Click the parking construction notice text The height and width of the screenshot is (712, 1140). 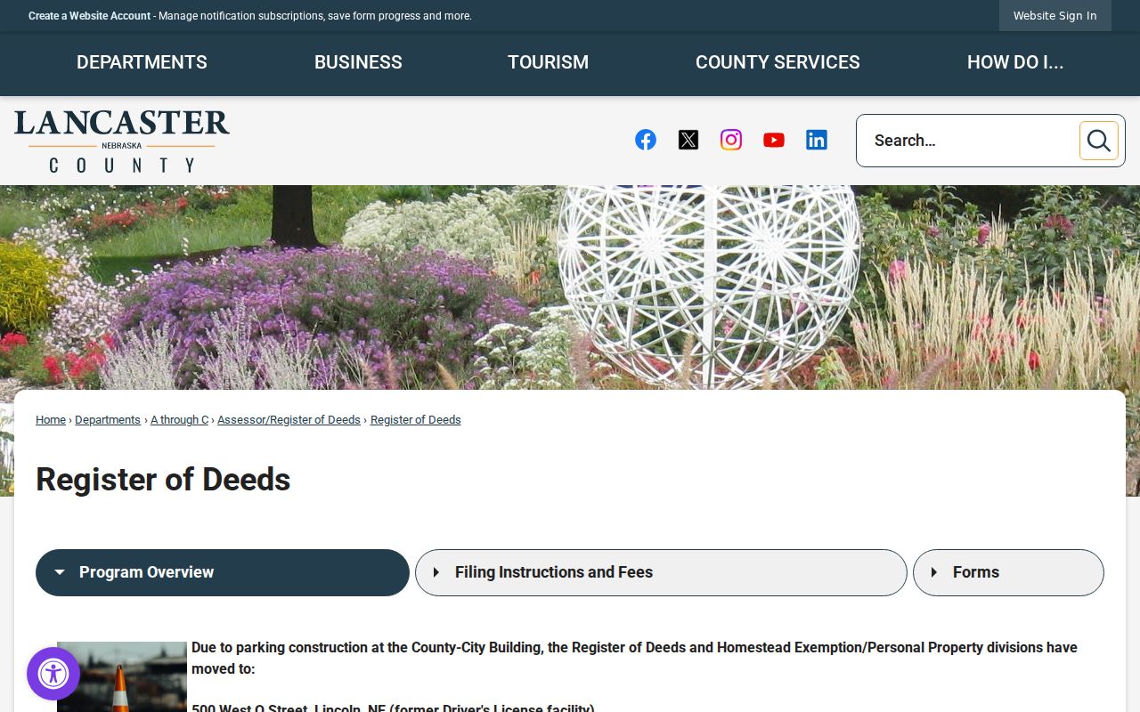[x=634, y=659]
